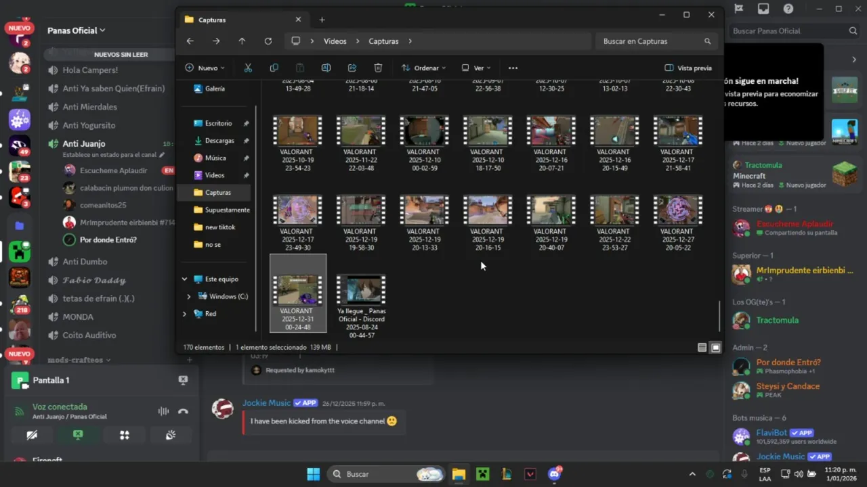
Task: Go forward in File Explorer
Action: (x=216, y=41)
